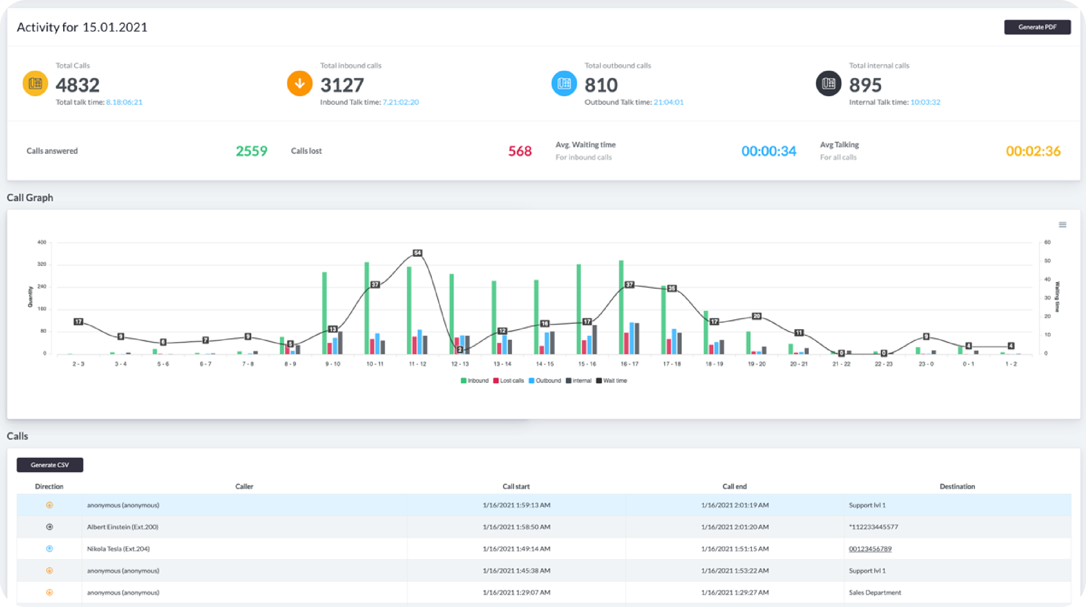Click the Caller column header
This screenshot has width=1086, height=607.
point(244,487)
